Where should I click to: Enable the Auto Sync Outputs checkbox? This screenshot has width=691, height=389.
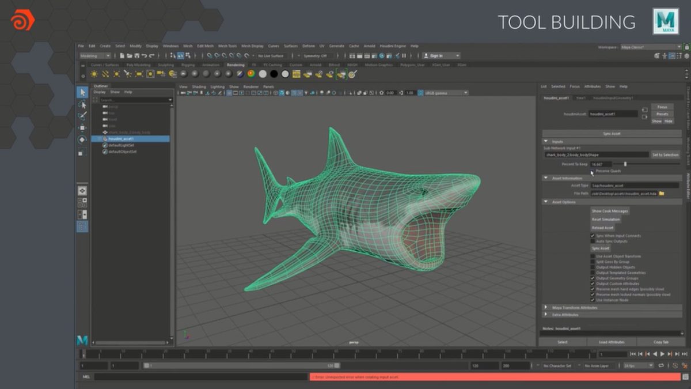(593, 241)
